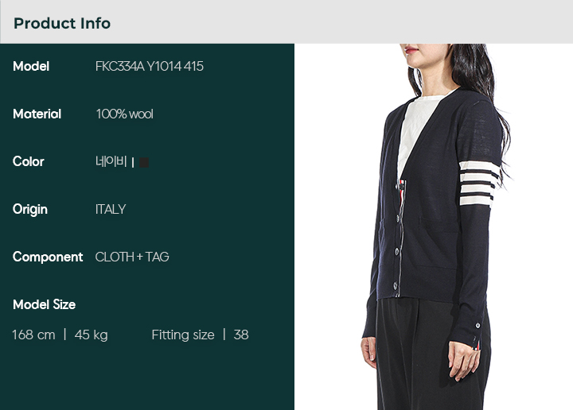Click the white striped sleeve armband
Viewport: 573px width, 410px height.
click(479, 184)
